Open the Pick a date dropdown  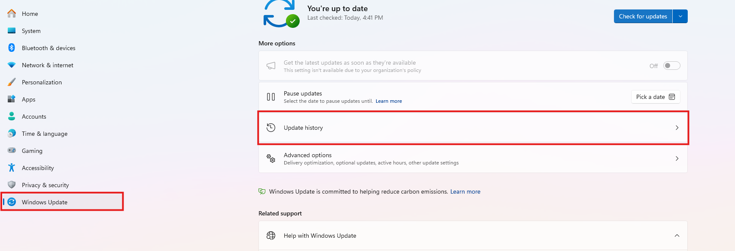pyautogui.click(x=656, y=97)
